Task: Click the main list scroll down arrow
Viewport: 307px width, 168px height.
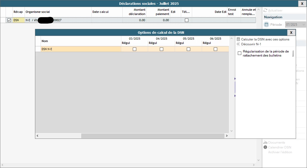Action: click(258, 160)
